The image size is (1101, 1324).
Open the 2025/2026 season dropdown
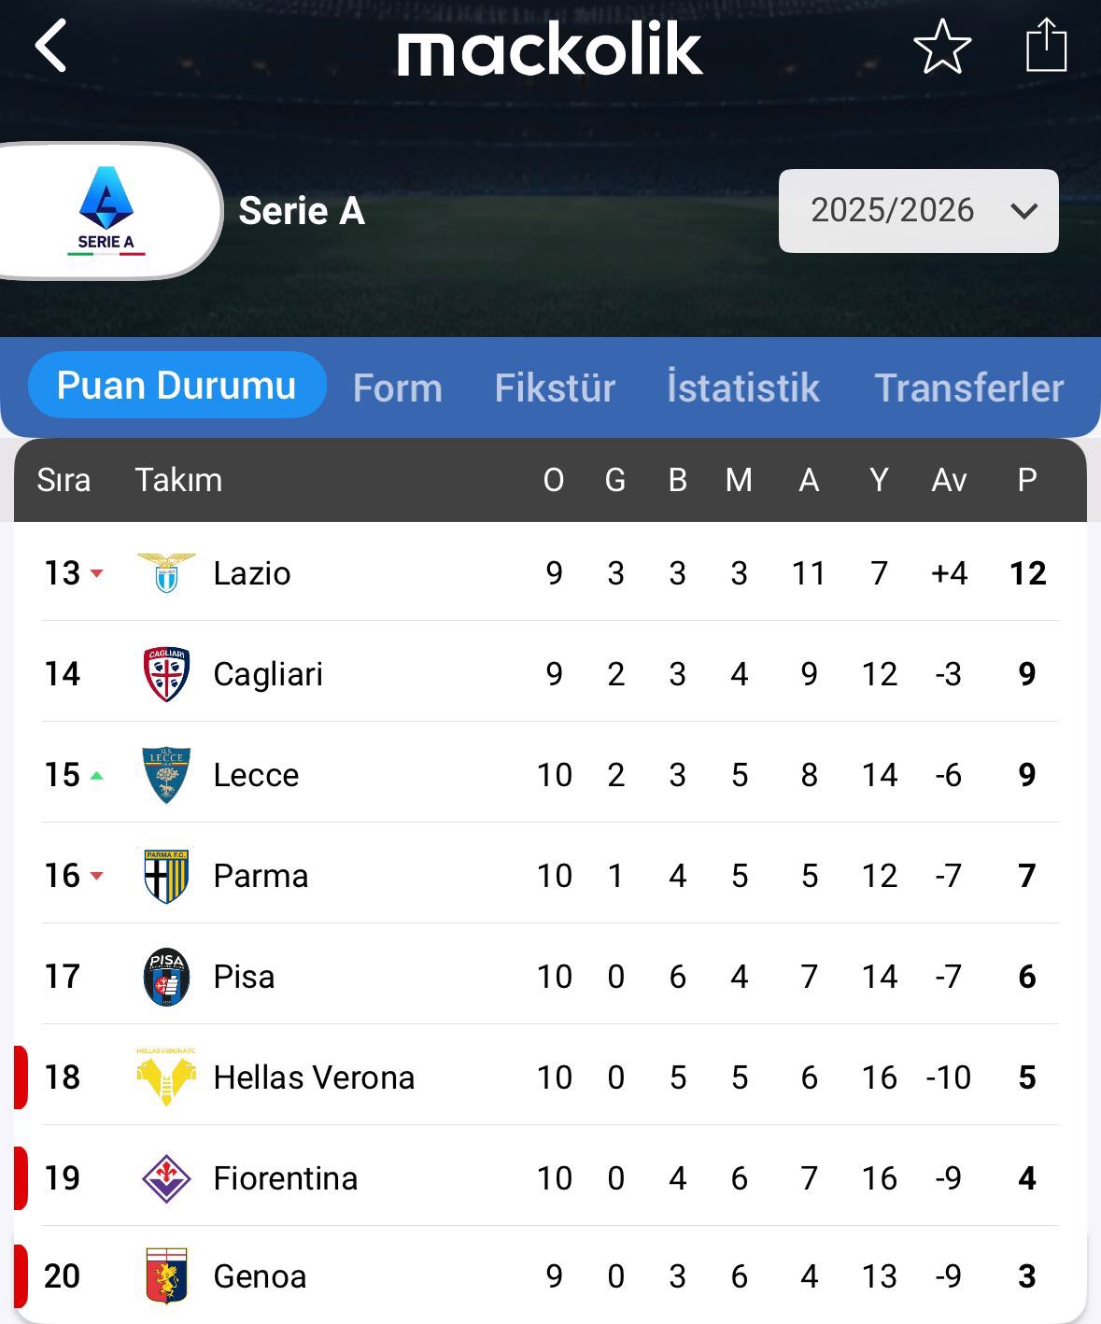(x=918, y=211)
